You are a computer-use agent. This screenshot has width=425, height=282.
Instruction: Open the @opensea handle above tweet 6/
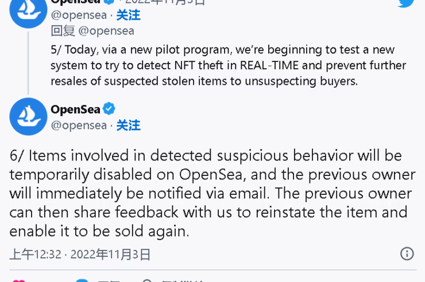coord(79,126)
